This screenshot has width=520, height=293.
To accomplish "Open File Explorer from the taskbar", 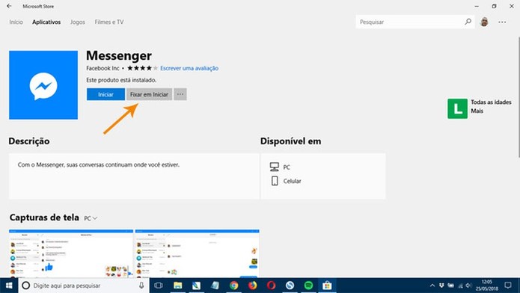I will (x=178, y=286).
